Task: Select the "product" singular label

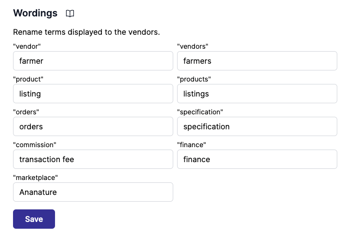Action: (28, 79)
